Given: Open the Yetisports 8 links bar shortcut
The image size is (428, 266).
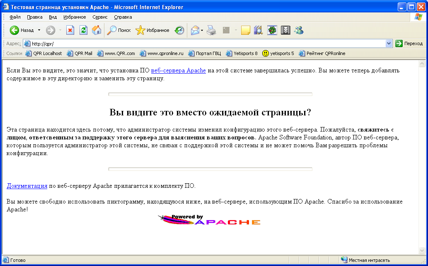Looking at the screenshot, I should click(x=242, y=53).
